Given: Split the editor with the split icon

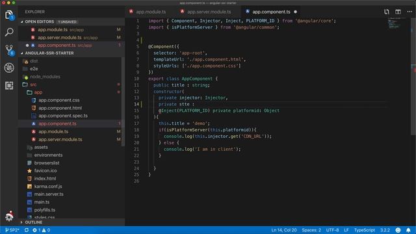Looking at the screenshot, I should click(398, 12).
